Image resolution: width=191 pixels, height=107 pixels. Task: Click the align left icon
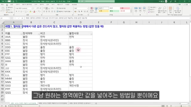[x=44, y=12]
